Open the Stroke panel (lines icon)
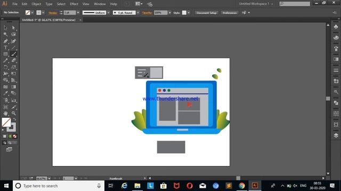Screen dimensions: 341x191 pos(336,70)
